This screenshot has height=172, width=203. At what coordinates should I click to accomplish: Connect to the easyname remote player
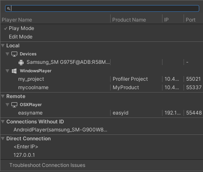(102, 113)
